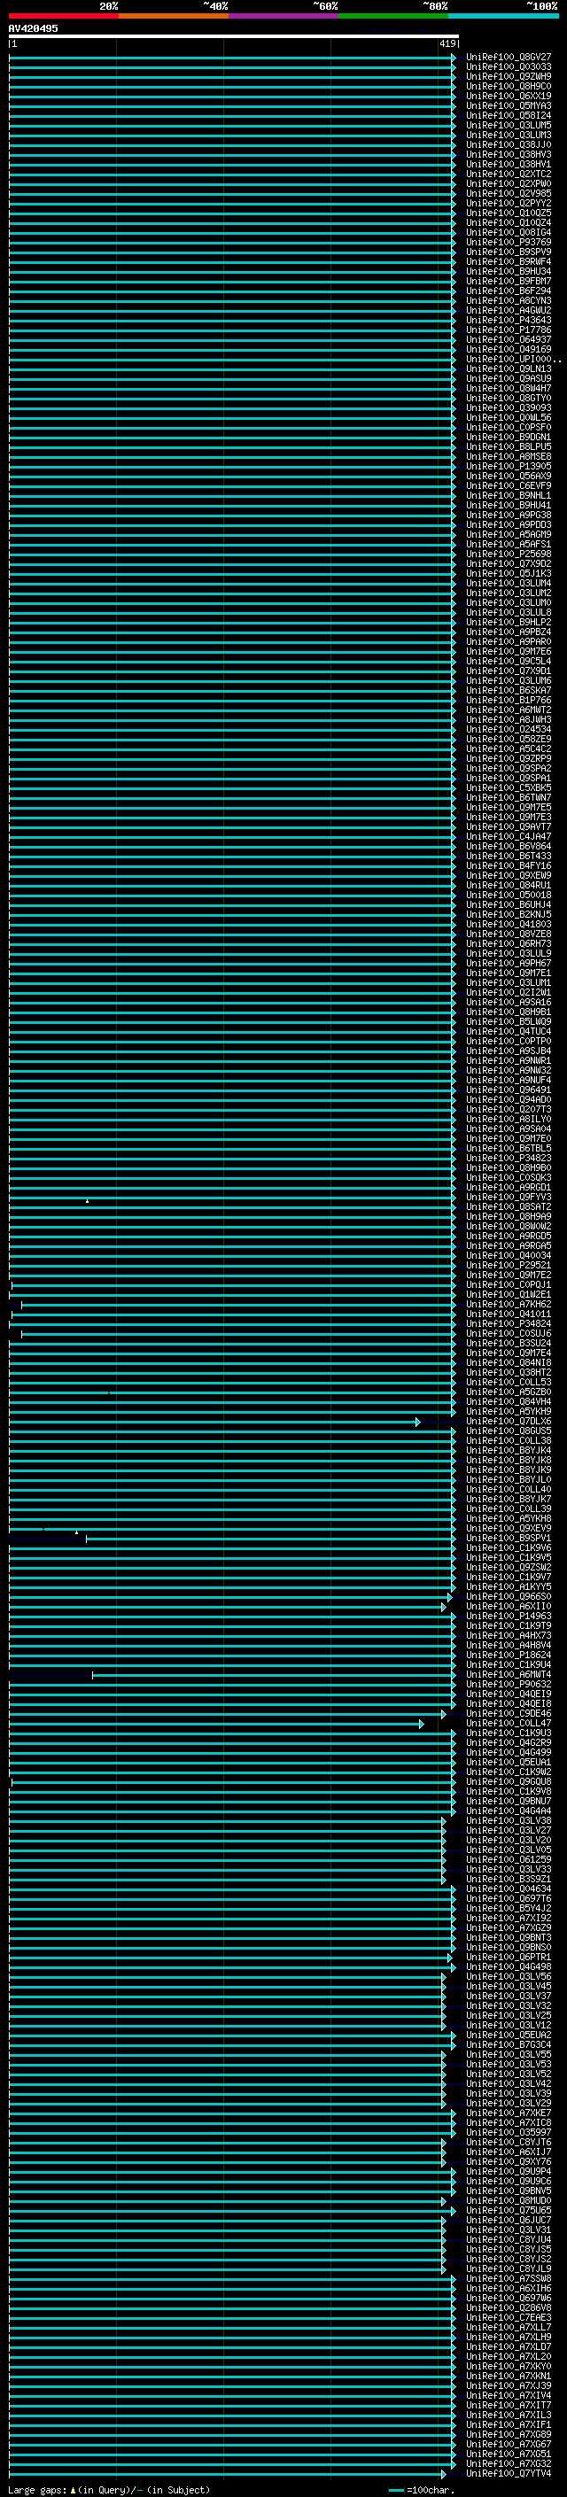The height and width of the screenshot is (2497, 567).
Task: Click the green ~80% identity legend segment
Action: (393, 16)
